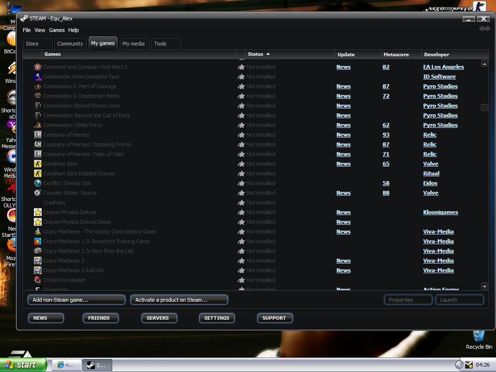Image resolution: width=496 pixels, height=372 pixels.
Task: Switch to the Store tab
Action: click(38, 43)
